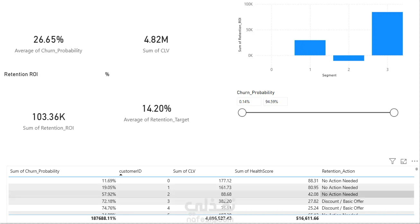Screen dimensions: 420x224
Task: Click the 0.14% minimum value box
Action: pos(249,102)
